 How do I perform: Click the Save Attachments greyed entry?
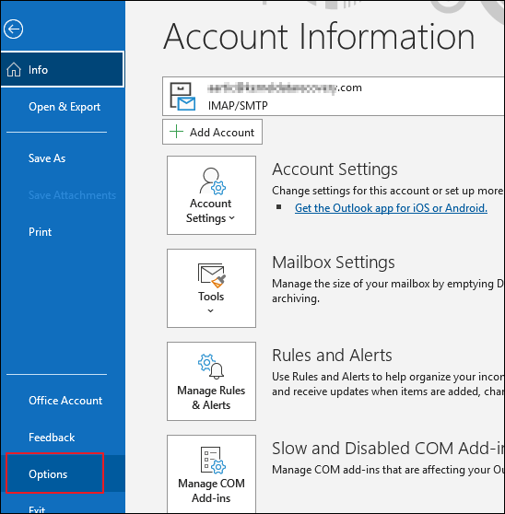click(x=72, y=195)
